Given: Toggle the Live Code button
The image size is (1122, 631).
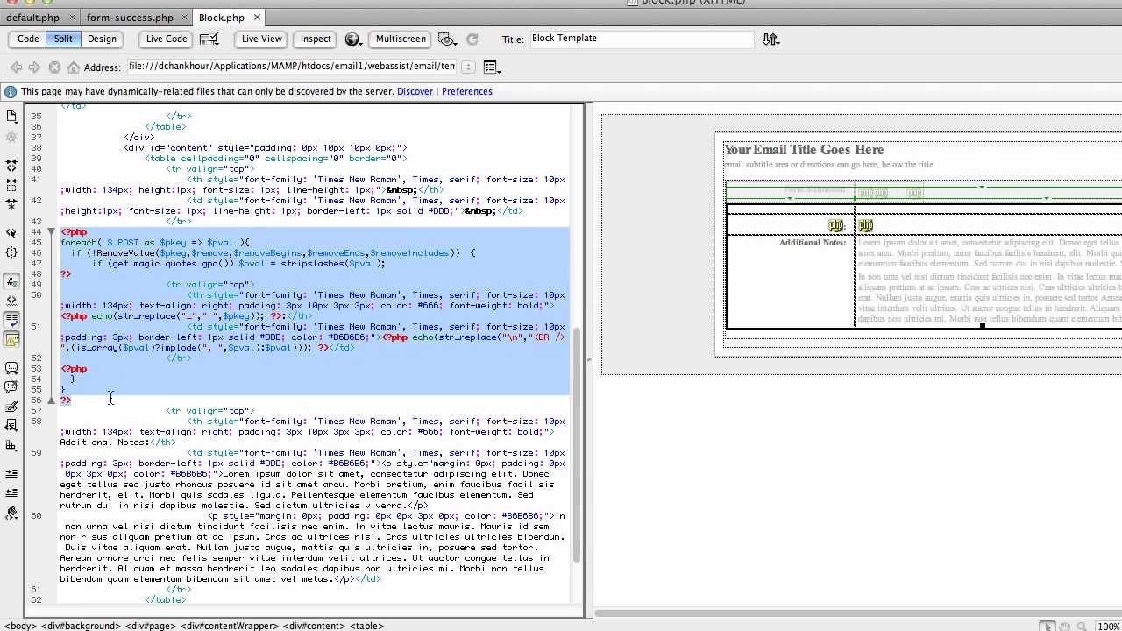Looking at the screenshot, I should point(167,39).
